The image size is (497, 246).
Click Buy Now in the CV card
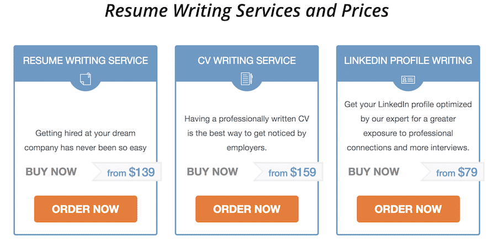coord(213,171)
